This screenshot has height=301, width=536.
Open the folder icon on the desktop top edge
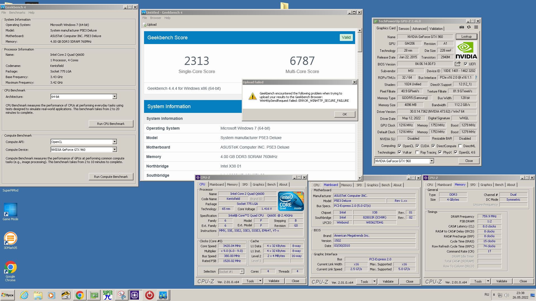(x=284, y=6)
